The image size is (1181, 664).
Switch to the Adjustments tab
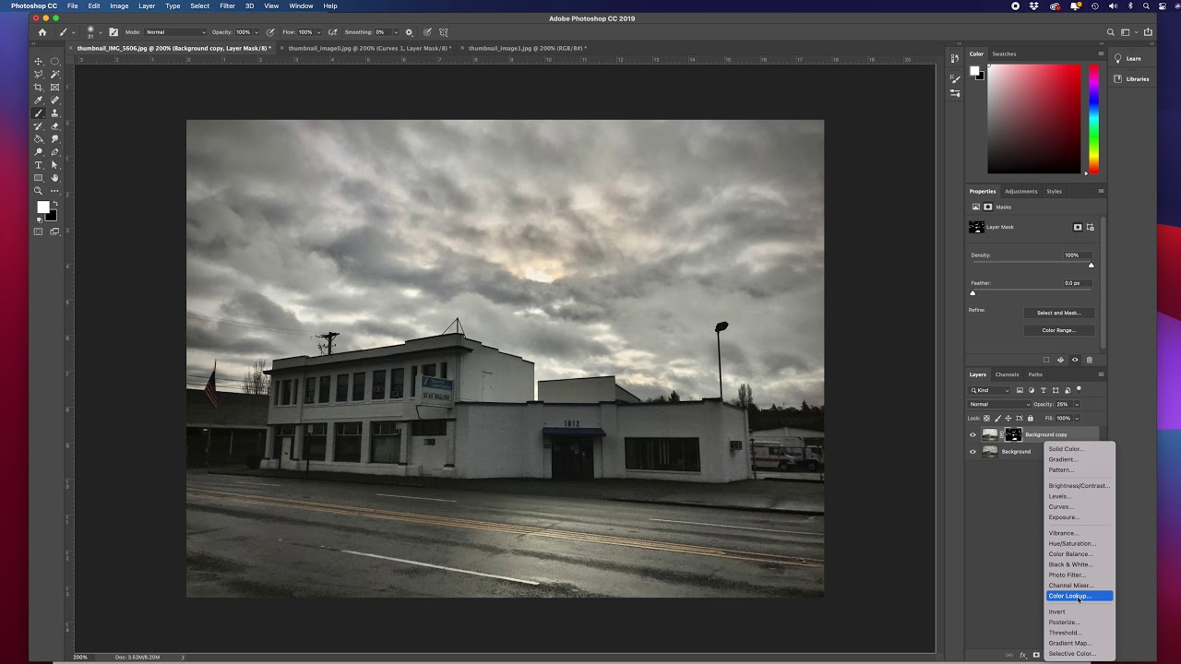[1020, 191]
